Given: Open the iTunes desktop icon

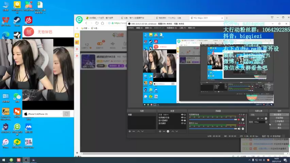Looking at the screenshot, I should point(5,143).
